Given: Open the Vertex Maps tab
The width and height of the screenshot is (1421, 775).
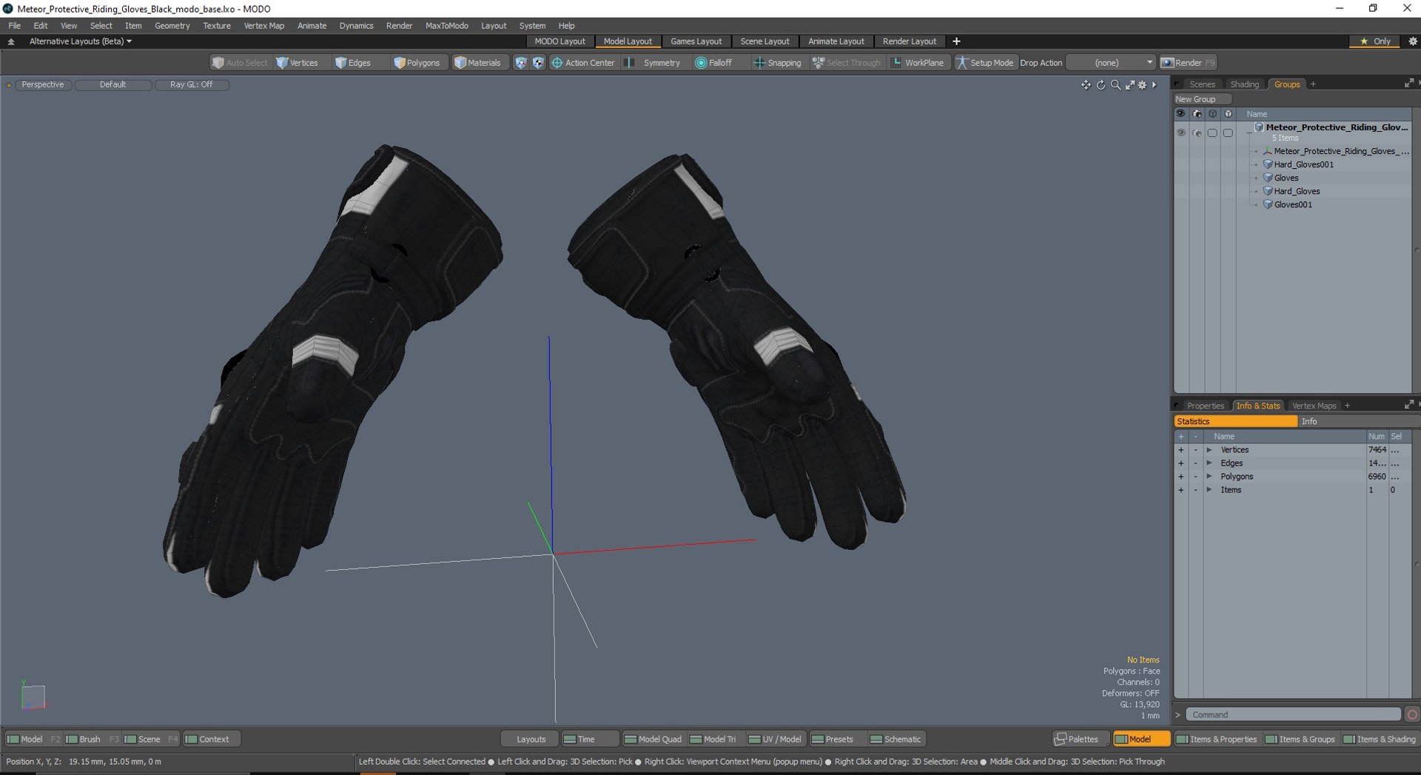Looking at the screenshot, I should pyautogui.click(x=1314, y=406).
